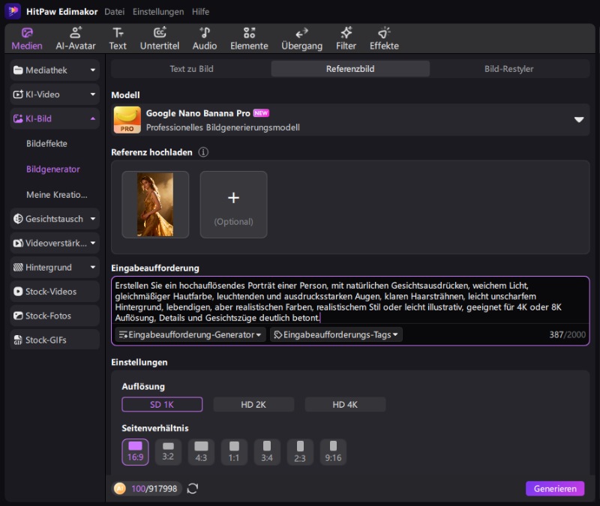Click the Generieren button

click(554, 489)
